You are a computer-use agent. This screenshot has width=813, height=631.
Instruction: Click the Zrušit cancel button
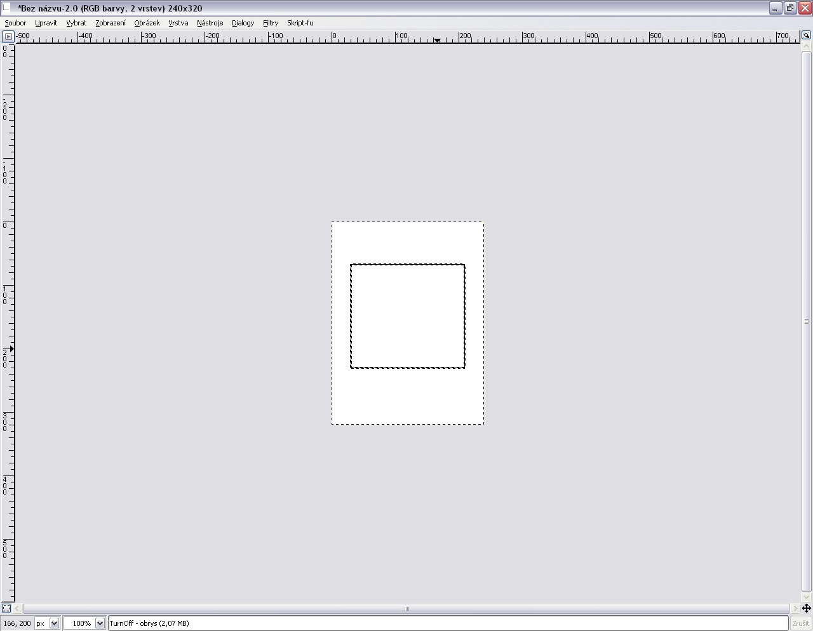pyautogui.click(x=801, y=623)
